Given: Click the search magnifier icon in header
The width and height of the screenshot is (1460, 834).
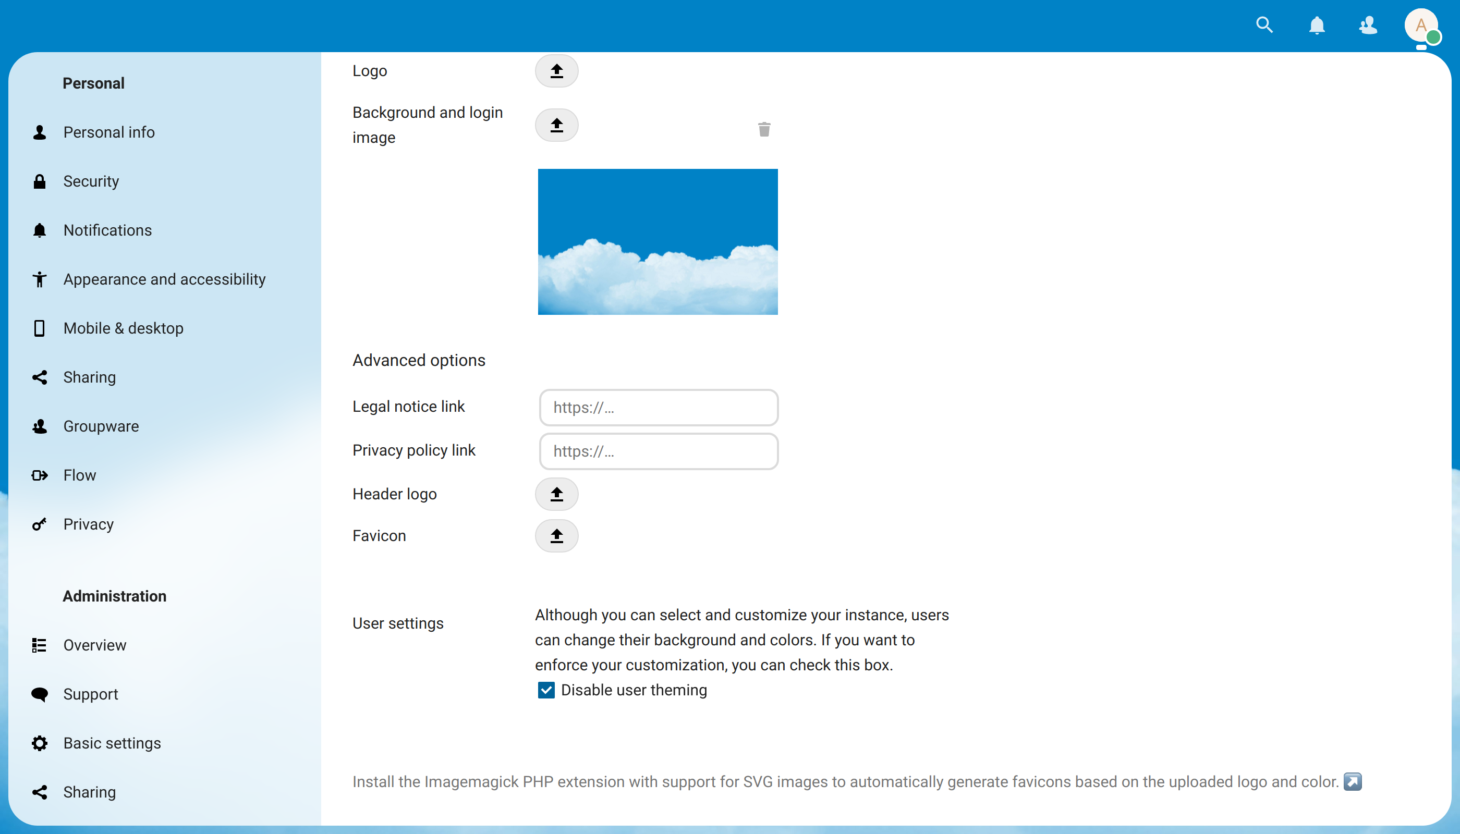Looking at the screenshot, I should click(1264, 25).
